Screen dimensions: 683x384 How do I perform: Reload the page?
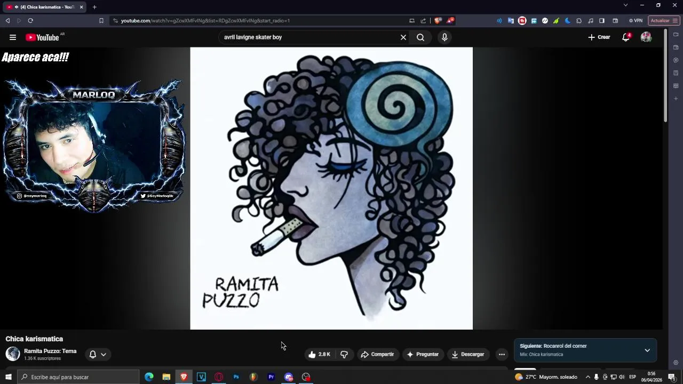pyautogui.click(x=30, y=21)
